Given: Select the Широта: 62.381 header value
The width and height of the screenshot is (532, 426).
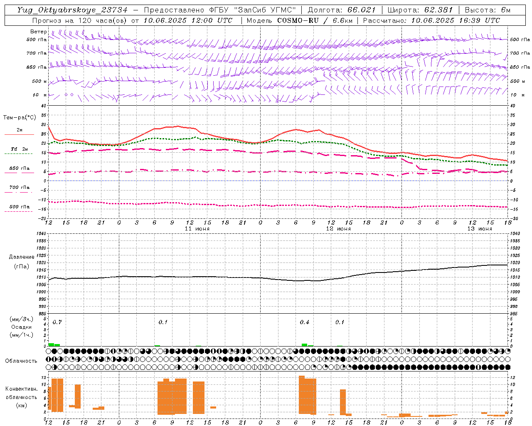Looking at the screenshot, I should tap(420, 10).
